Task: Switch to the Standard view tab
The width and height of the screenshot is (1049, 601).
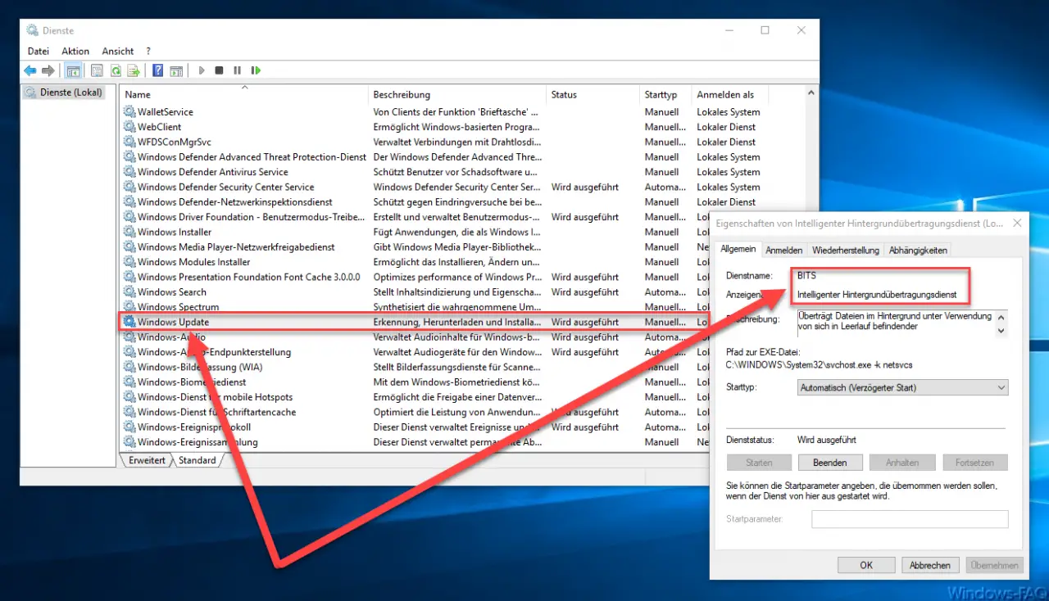Action: [198, 460]
